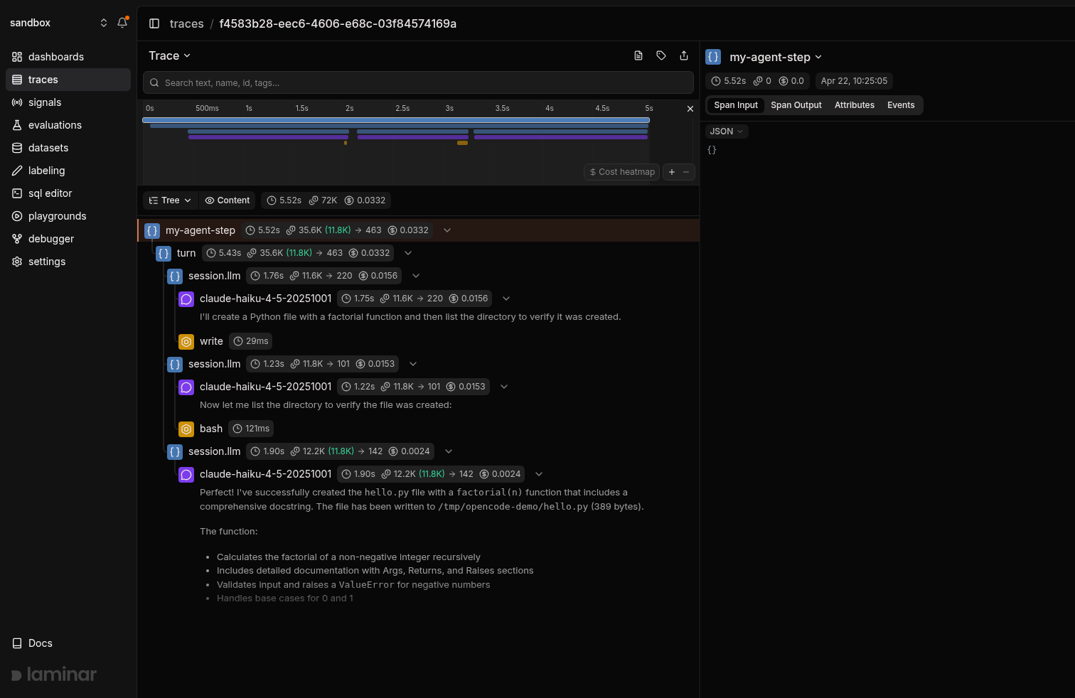Click the my-agent-step span icon in the tree
This screenshot has height=698, width=1075.
click(152, 230)
